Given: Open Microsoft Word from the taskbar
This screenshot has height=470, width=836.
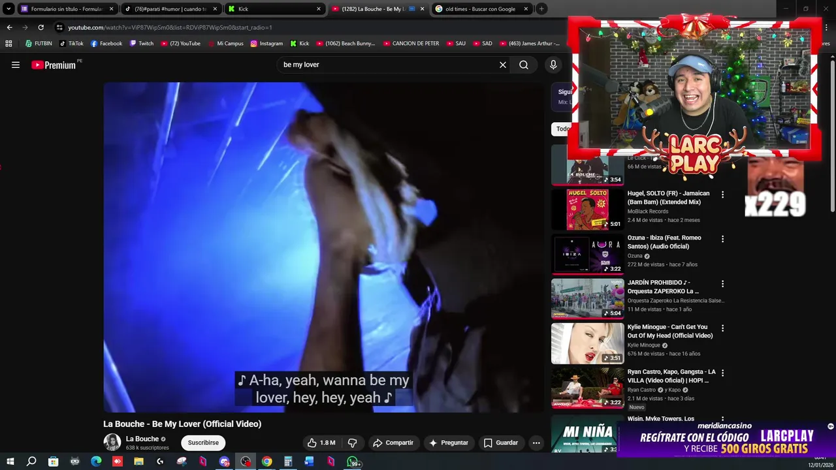Looking at the screenshot, I should pos(310,462).
